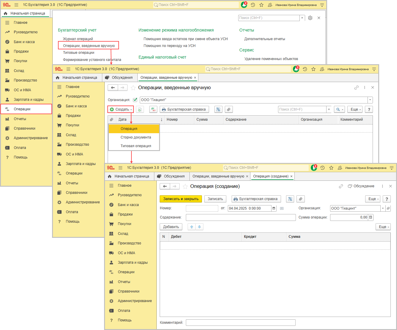Click Обсуждение button in creation form header
Viewport: 397px width, 330px height.
point(361,186)
